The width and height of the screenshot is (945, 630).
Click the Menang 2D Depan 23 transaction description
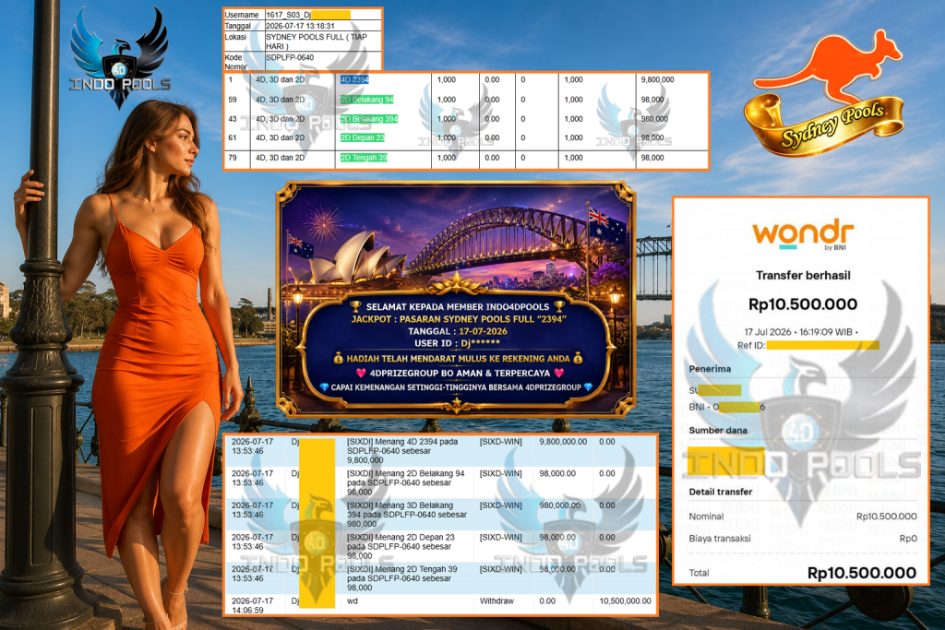[401, 546]
